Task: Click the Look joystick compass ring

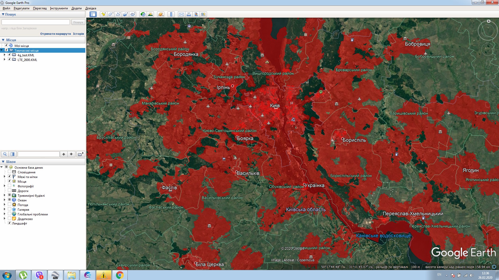Action: tap(488, 31)
